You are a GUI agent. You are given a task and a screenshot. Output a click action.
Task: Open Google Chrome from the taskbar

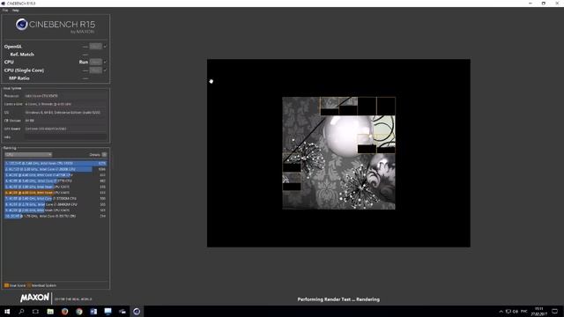point(79,311)
